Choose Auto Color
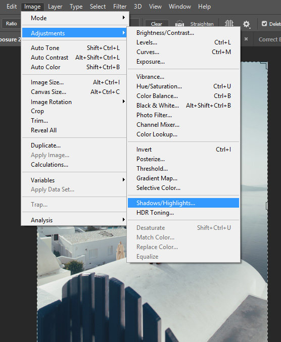Viewport: 281px width, 342px height. 74,67
